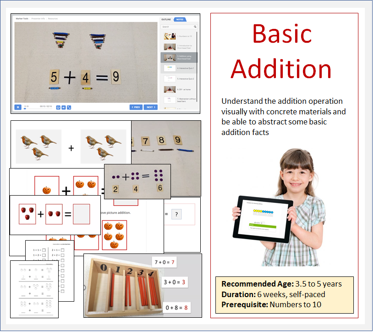Switch to the OUTLINE tab
Viewport: 374px width, 332px height.
click(x=166, y=20)
